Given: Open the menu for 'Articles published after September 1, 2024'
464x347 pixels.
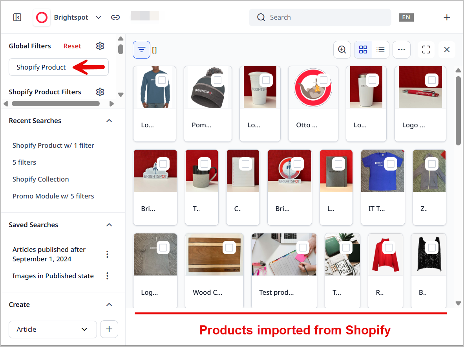Looking at the screenshot, I should click(x=107, y=254).
